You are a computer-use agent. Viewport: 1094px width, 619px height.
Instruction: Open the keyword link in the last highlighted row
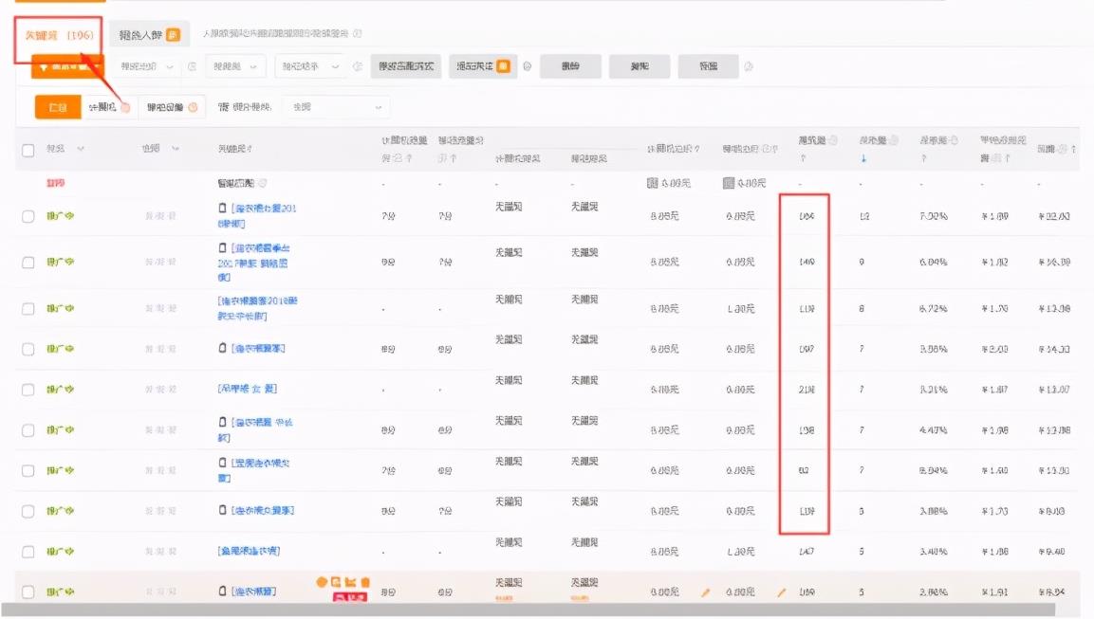coord(254,592)
